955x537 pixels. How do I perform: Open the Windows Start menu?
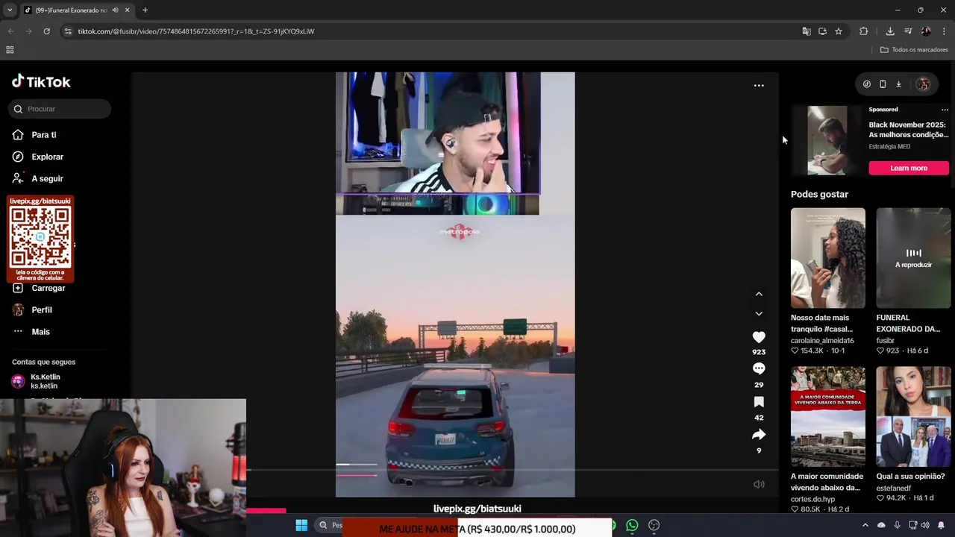[301, 526]
